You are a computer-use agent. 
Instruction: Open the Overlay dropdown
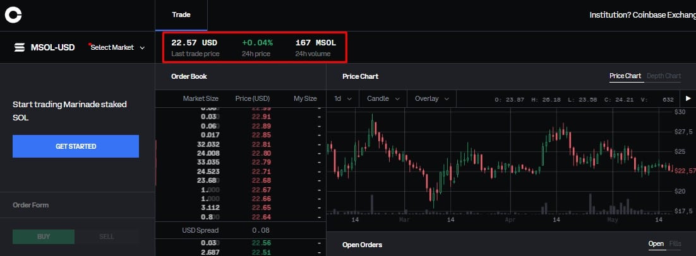(432, 99)
